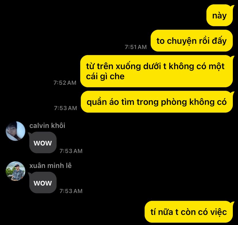Tap the word 'chuyện' in the second message

tap(182, 41)
